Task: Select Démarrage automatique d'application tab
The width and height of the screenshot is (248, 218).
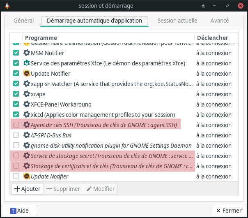Action: click(x=94, y=21)
